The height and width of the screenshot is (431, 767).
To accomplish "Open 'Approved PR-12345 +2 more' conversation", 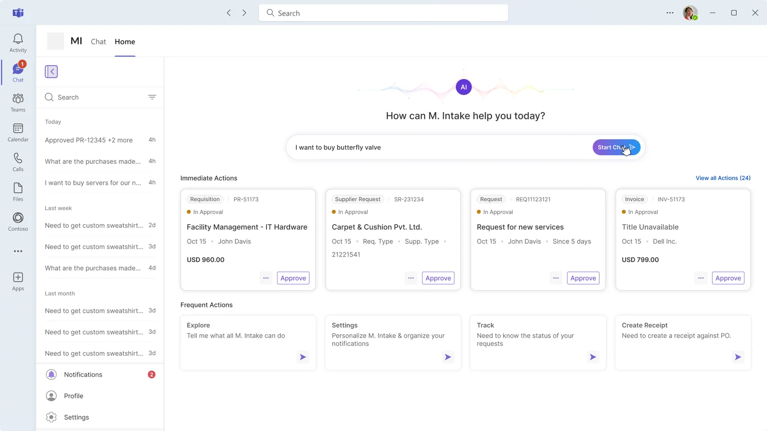I will click(x=100, y=140).
